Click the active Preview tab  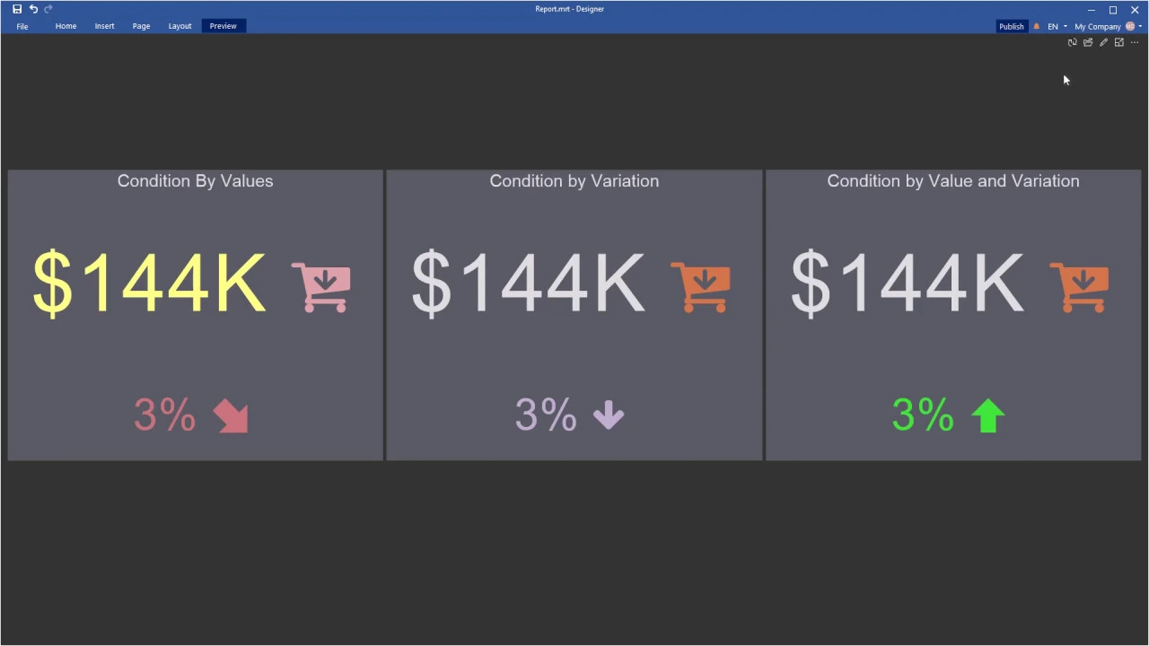pyautogui.click(x=223, y=26)
